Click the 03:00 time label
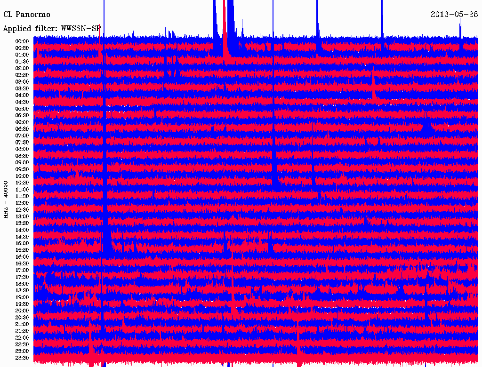This screenshot has height=367, width=482. pyautogui.click(x=22, y=82)
